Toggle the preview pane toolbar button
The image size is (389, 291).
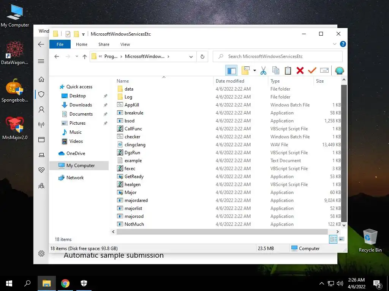[231, 70]
